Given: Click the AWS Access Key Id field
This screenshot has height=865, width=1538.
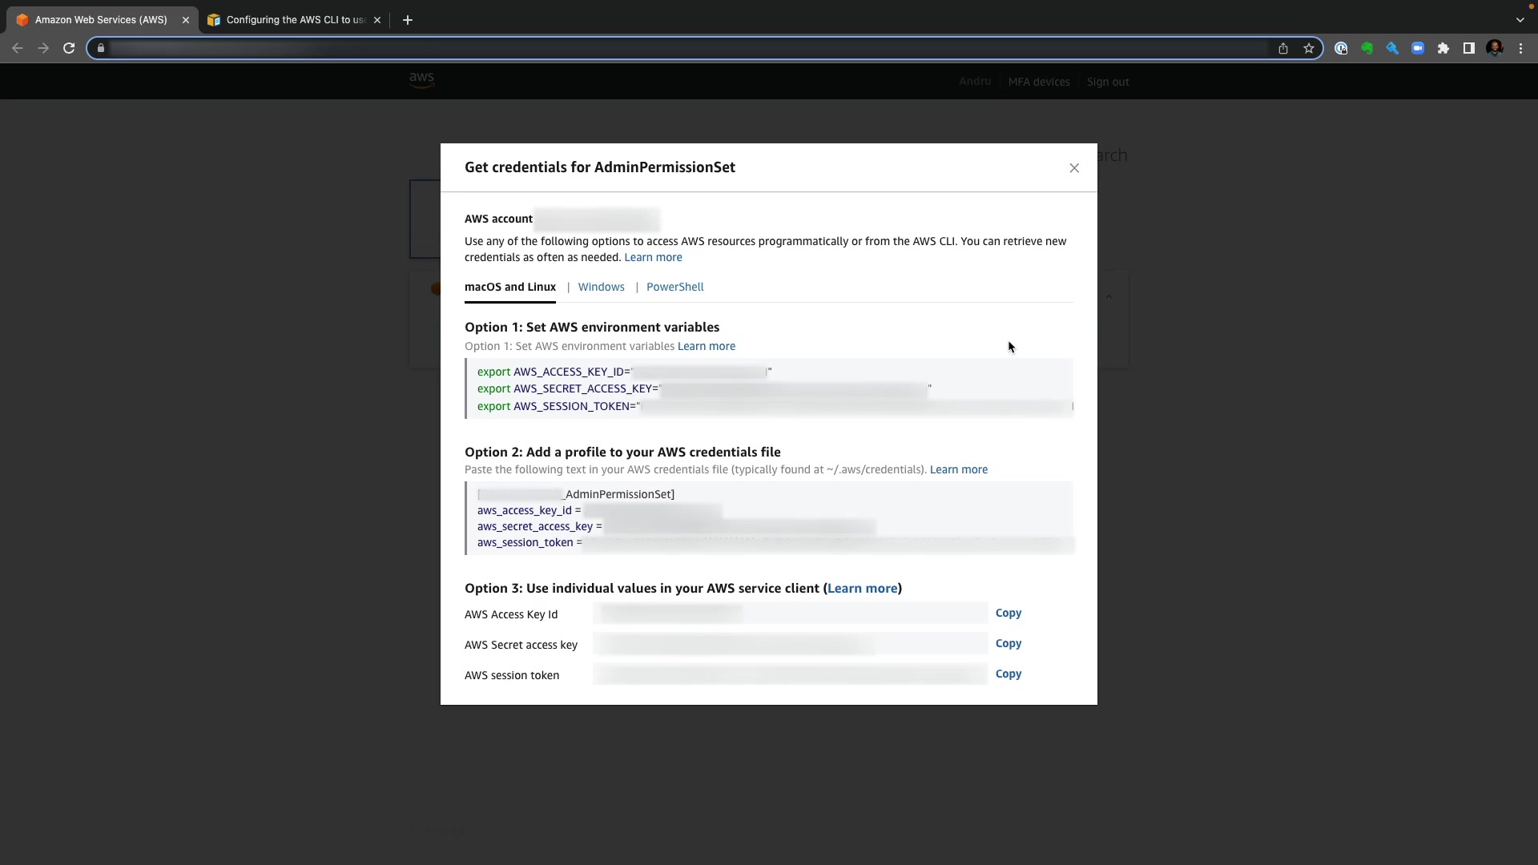Looking at the screenshot, I should 789,614.
